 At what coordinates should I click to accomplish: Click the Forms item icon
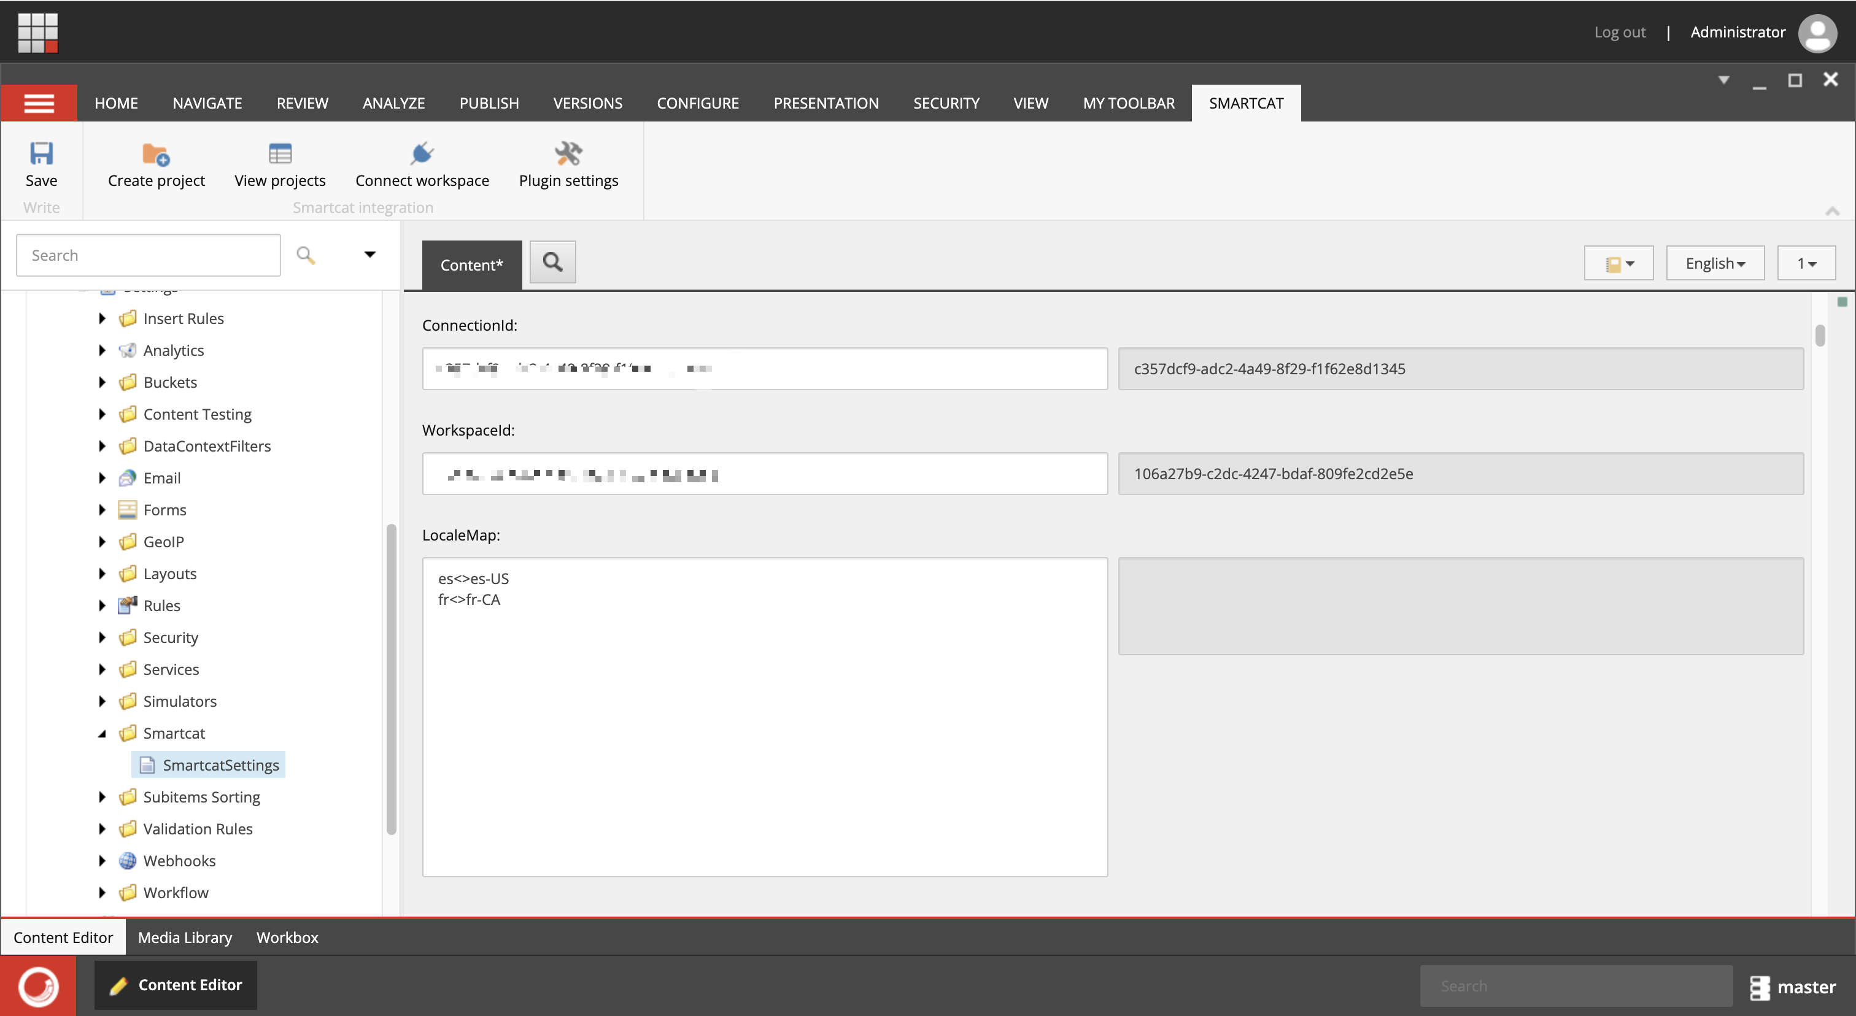point(128,510)
